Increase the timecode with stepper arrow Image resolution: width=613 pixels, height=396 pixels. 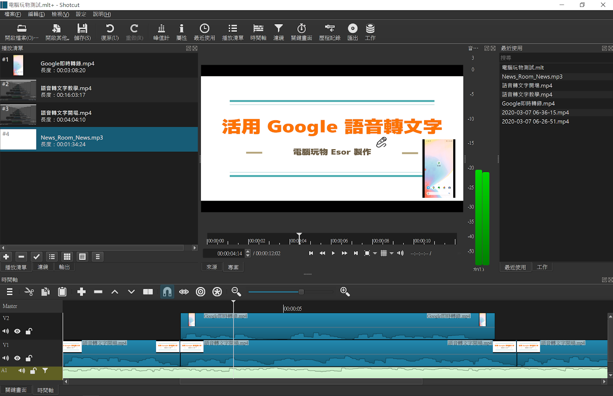pos(248,251)
